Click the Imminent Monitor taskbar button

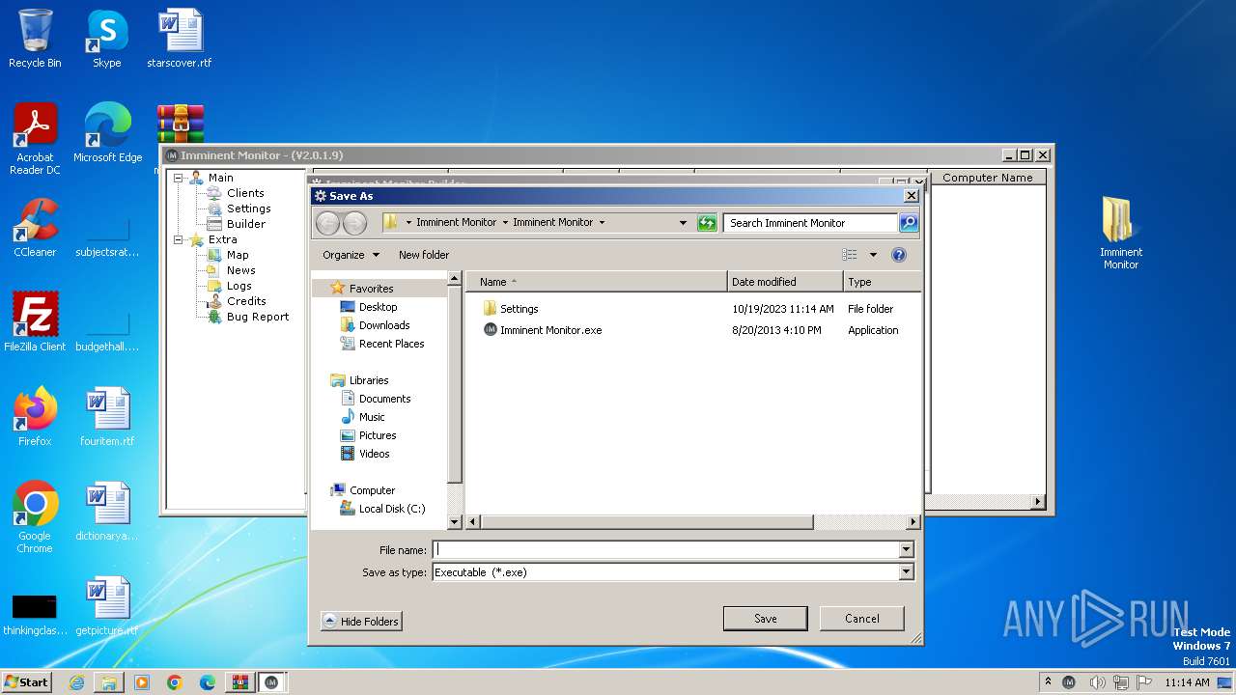point(271,682)
